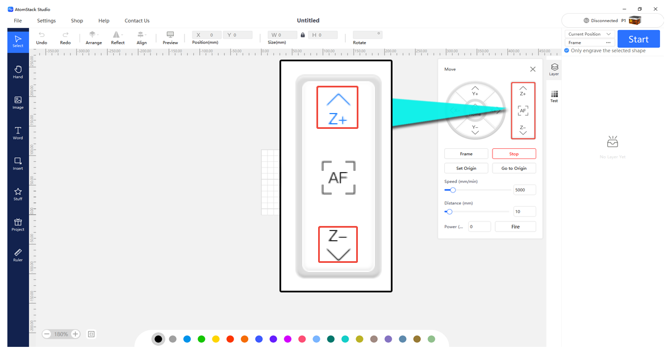The image size is (672, 356).
Task: Open the Shop menu
Action: 77,20
